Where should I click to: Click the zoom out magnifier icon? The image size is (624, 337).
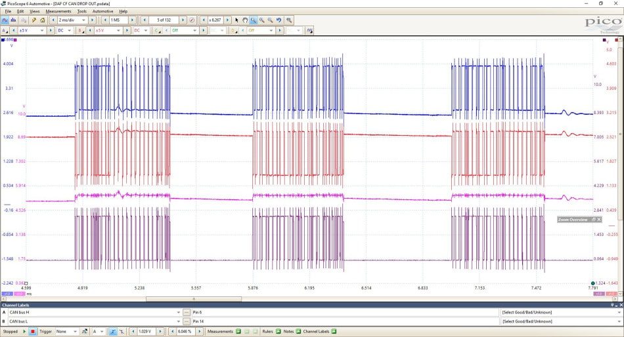[x=270, y=20]
